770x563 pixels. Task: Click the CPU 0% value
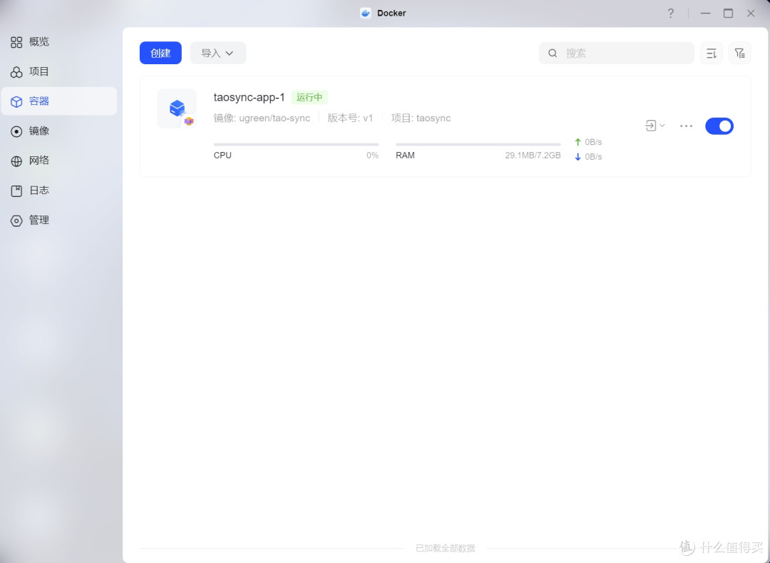[372, 156]
